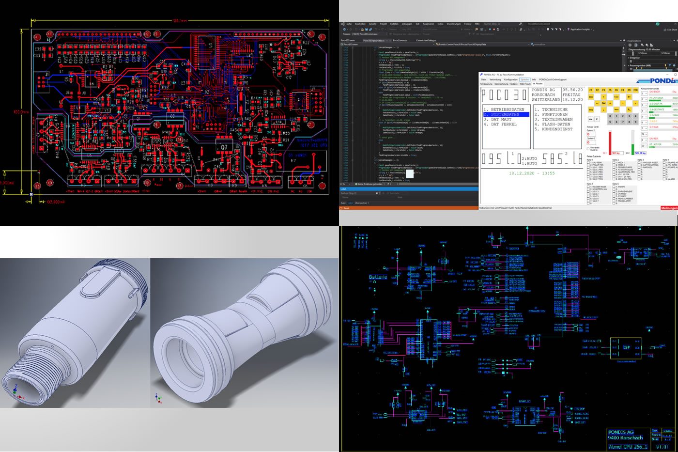
Task: Click the C clear button
Action: pos(597,119)
